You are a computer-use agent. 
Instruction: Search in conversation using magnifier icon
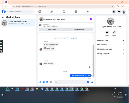pos(114,32)
